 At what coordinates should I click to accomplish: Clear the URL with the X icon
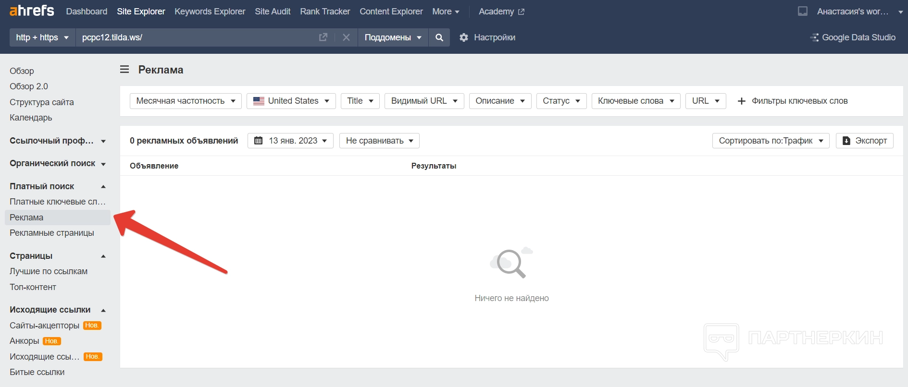[346, 37]
